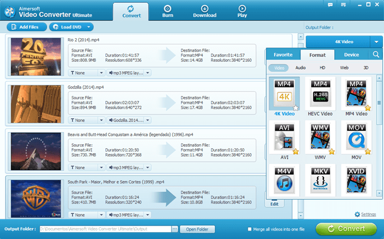The height and width of the screenshot is (239, 384).
Task: Open audio dropdown for Beavis and Butt-Head
Action: coord(147,167)
